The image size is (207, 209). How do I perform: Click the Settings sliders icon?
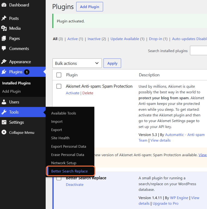4,122
